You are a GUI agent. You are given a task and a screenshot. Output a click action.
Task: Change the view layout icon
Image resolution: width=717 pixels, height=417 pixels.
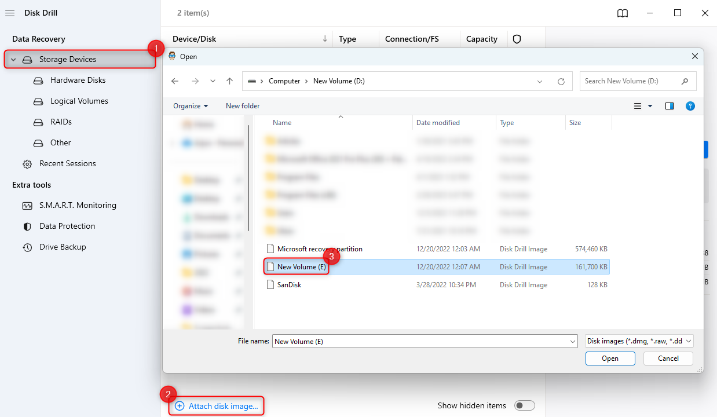point(638,106)
